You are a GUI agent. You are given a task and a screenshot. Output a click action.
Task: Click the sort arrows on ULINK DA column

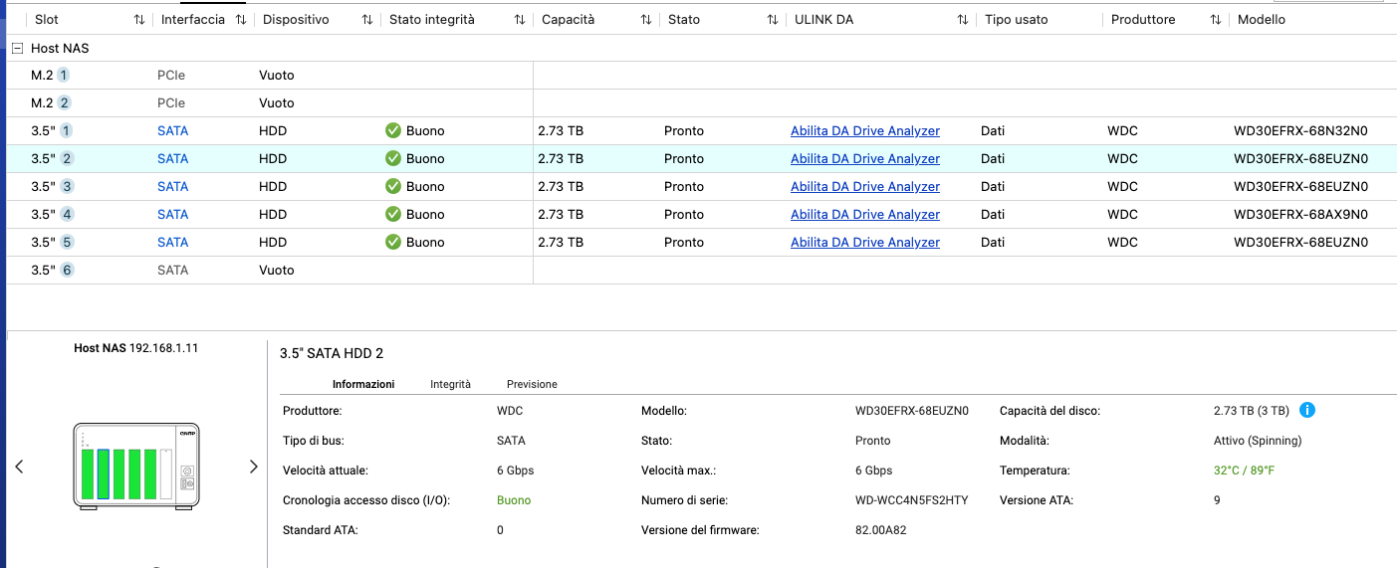tap(963, 20)
